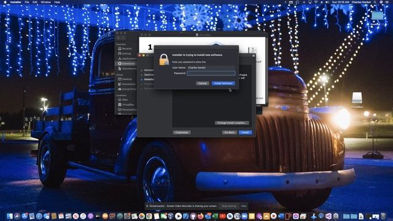Image resolution: width=393 pixels, height=221 pixels.
Task: Click the volume icon in menu bar
Action: pyautogui.click(x=327, y=2)
